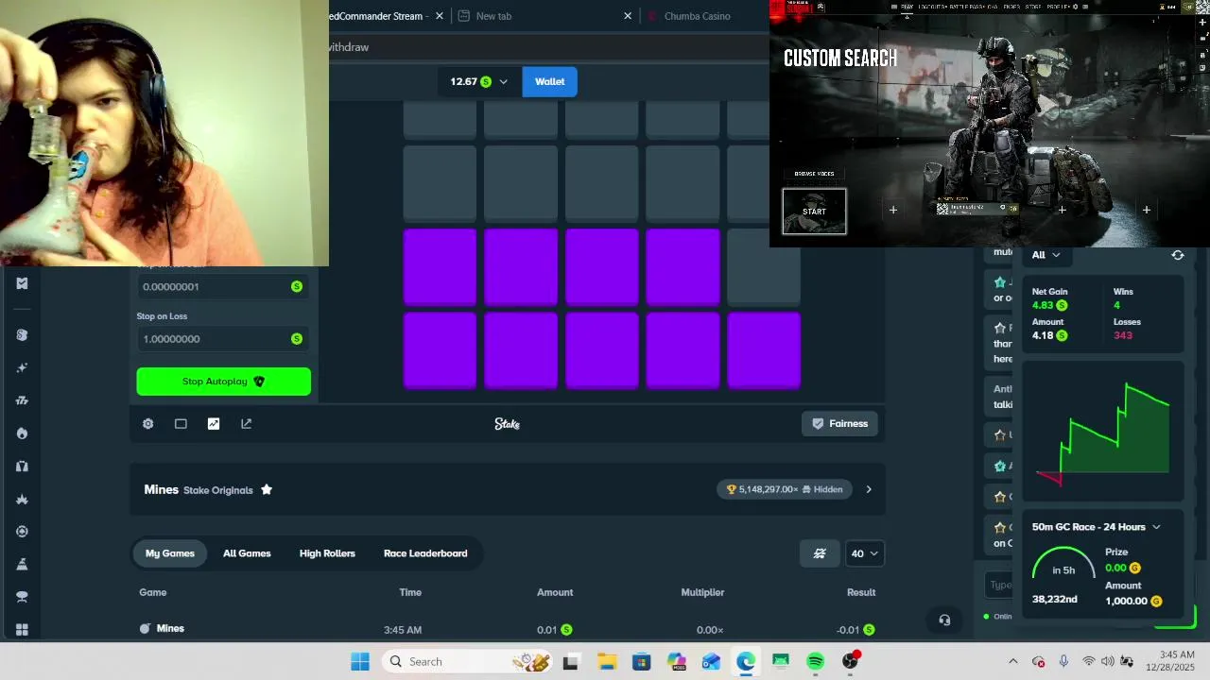The width and height of the screenshot is (1210, 680).
Task: Open Microsoft Edge from taskbar
Action: click(x=746, y=662)
